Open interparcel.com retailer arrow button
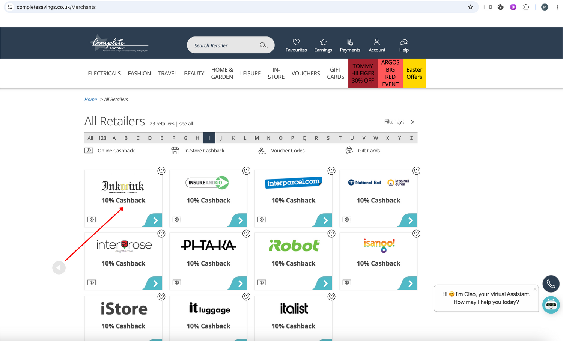Viewport: 563px width, 341px height. pyautogui.click(x=322, y=220)
